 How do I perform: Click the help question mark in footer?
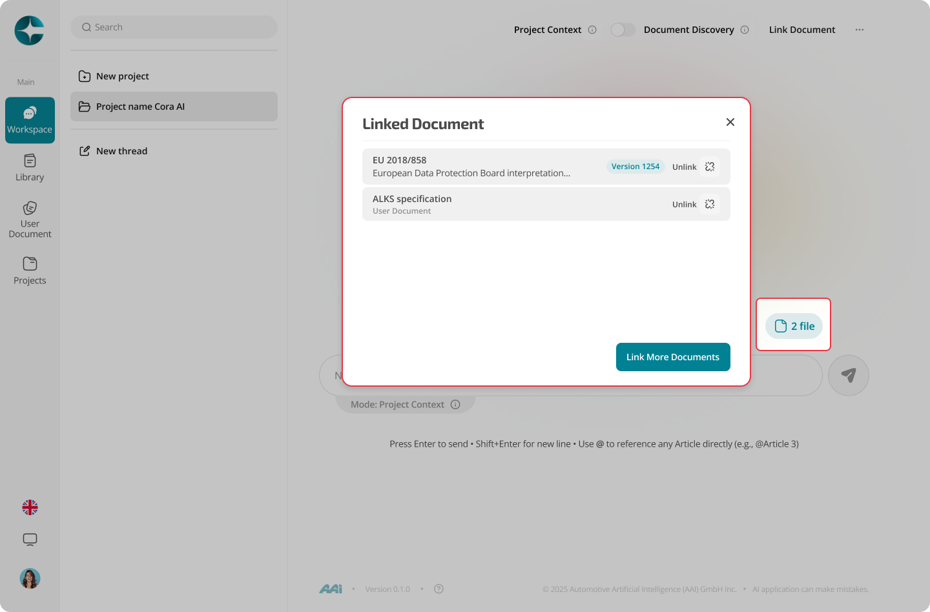439,589
